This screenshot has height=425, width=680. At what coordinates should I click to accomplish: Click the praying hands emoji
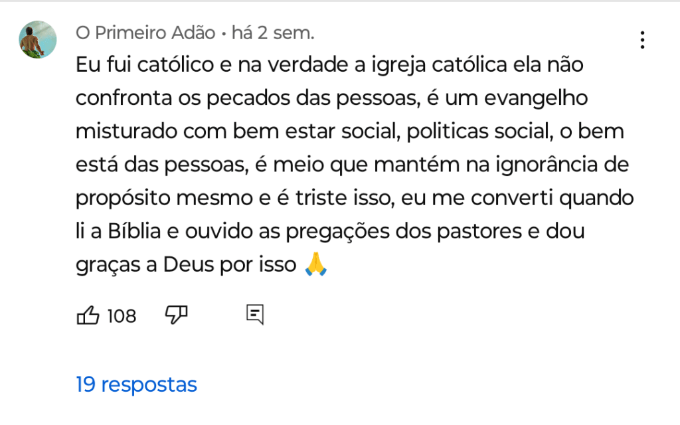pos(315,265)
